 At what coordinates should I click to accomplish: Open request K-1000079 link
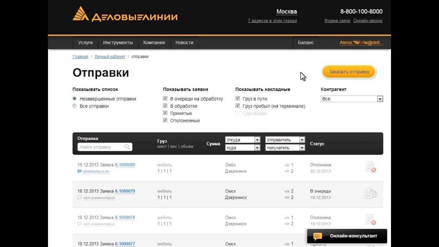tap(125, 191)
